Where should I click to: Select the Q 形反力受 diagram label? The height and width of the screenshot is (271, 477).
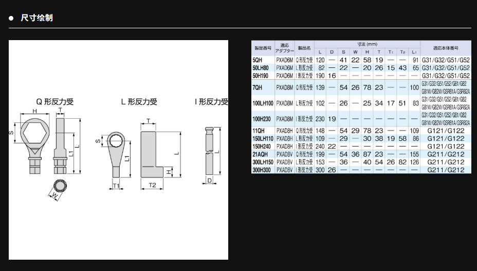54,102
